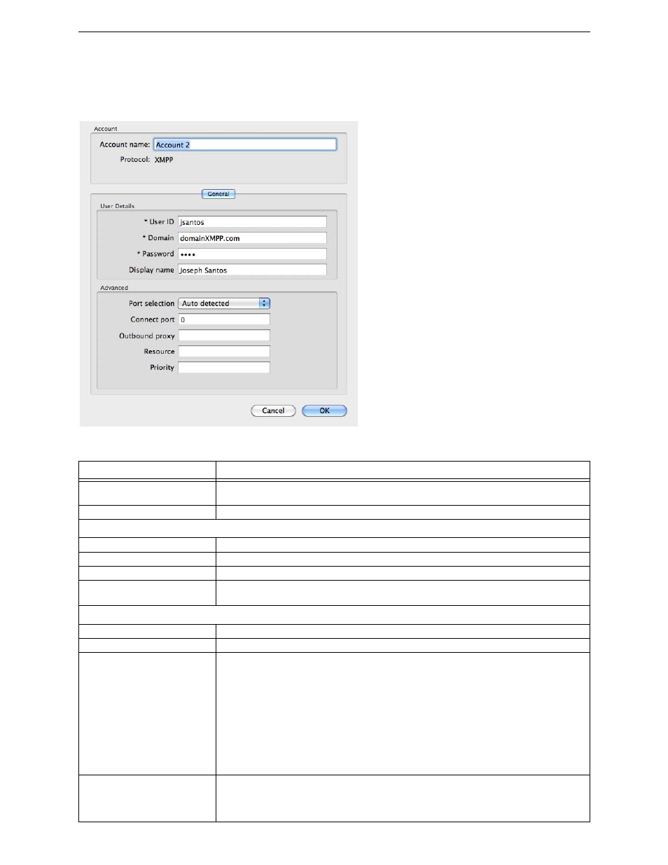Select the Display name field
The image size is (668, 865).
click(251, 270)
